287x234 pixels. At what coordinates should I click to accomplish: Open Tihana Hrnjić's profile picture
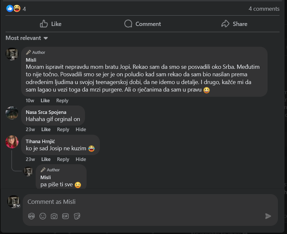[12, 142]
